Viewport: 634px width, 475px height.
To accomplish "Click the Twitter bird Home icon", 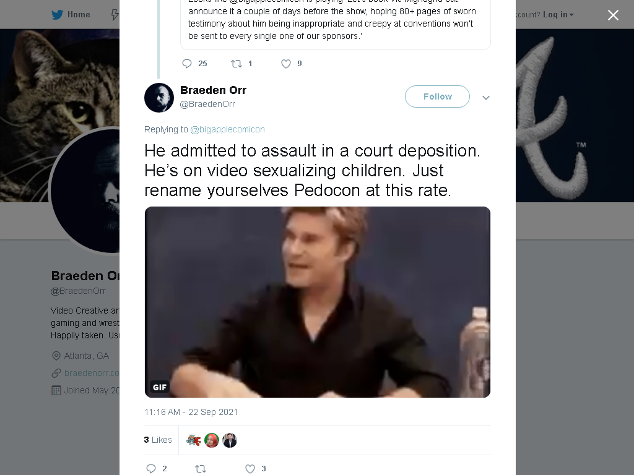I will [x=58, y=15].
